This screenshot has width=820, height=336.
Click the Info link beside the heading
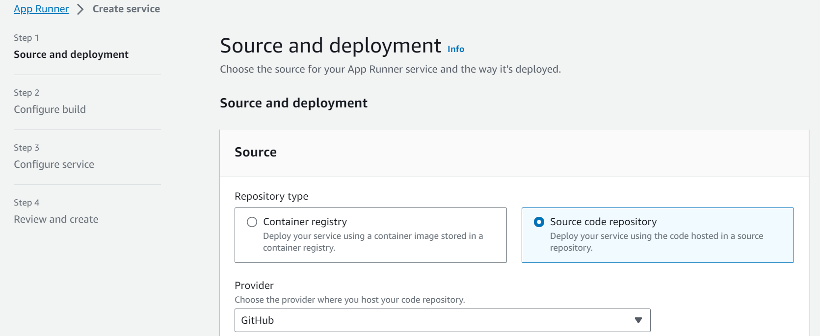pos(456,49)
